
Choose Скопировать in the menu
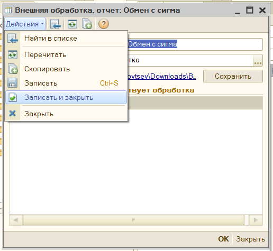tap(66, 69)
